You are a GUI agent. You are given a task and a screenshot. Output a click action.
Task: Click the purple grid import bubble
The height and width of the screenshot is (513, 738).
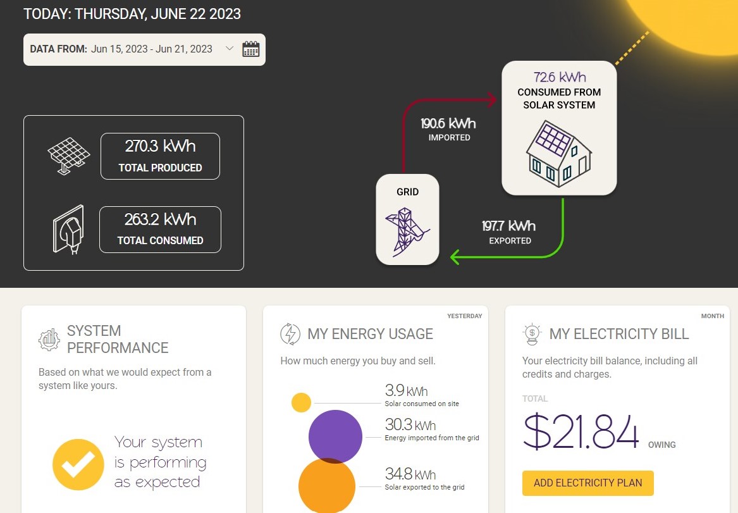335,435
